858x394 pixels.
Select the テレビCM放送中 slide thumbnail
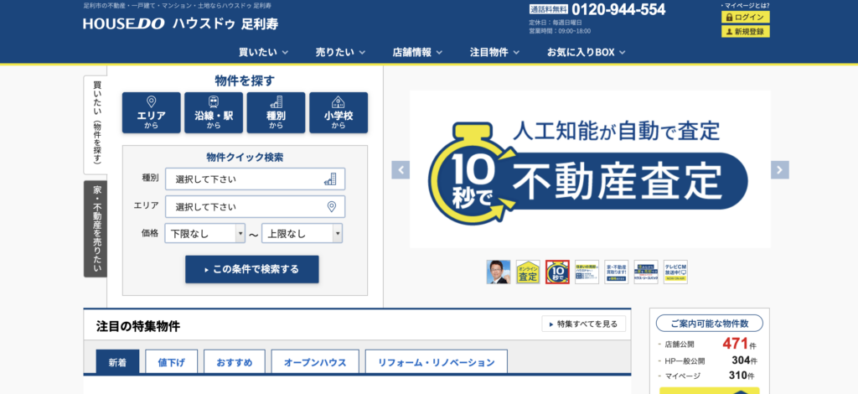(x=676, y=272)
